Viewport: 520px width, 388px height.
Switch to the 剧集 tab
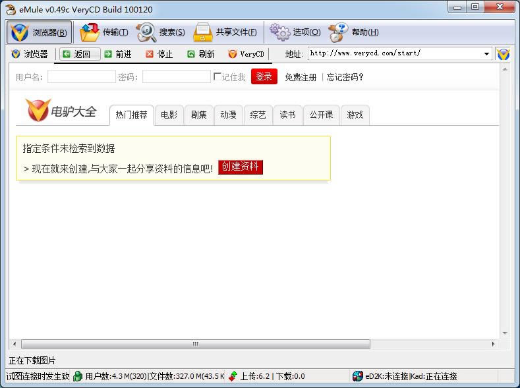tap(198, 115)
